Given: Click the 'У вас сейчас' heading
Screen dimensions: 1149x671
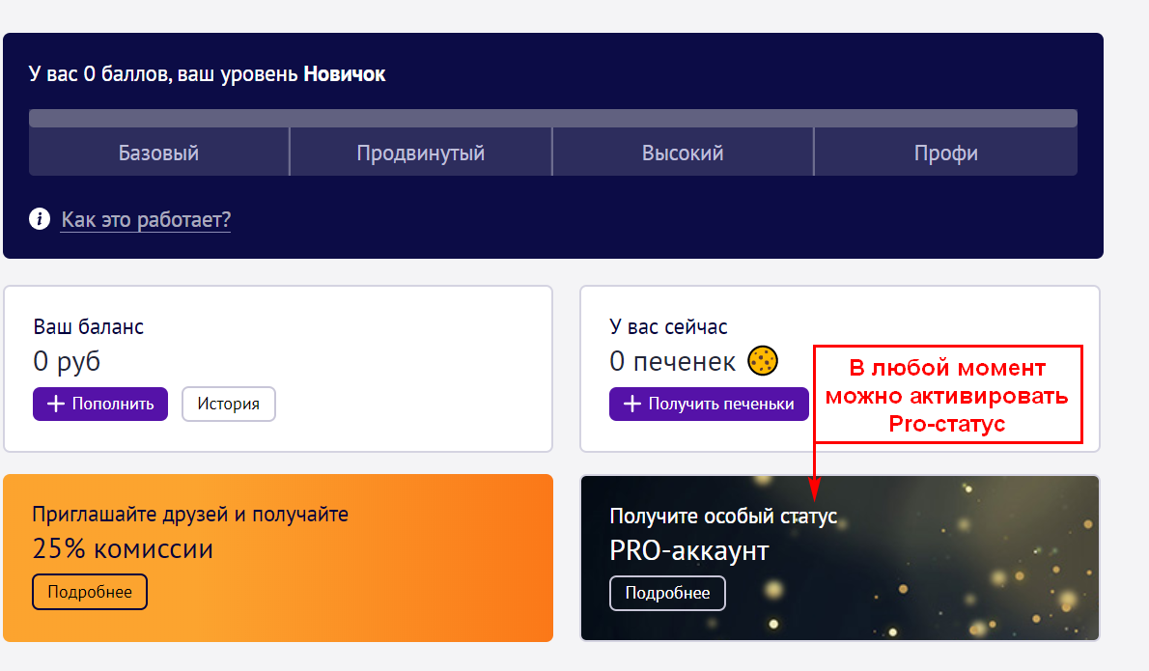Looking at the screenshot, I should pos(668,326).
